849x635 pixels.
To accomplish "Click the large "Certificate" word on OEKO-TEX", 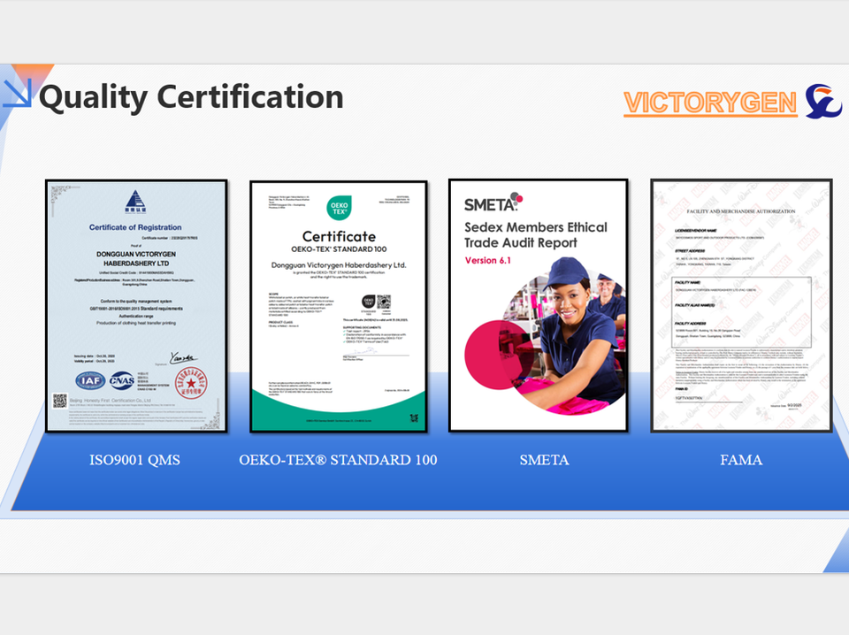I will pyautogui.click(x=339, y=236).
